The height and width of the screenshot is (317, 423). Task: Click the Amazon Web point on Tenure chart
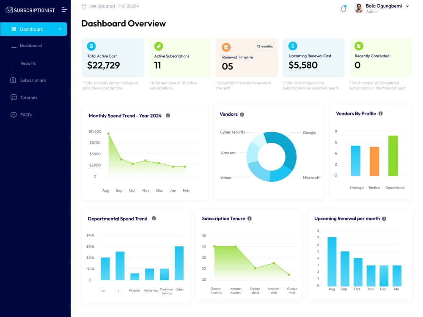click(x=274, y=263)
